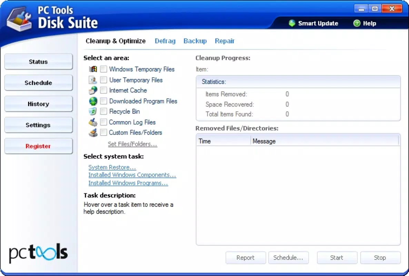Image resolution: width=409 pixels, height=276 pixels.
Task: Click the User Temporary Files icon
Action: pyautogui.click(x=93, y=80)
